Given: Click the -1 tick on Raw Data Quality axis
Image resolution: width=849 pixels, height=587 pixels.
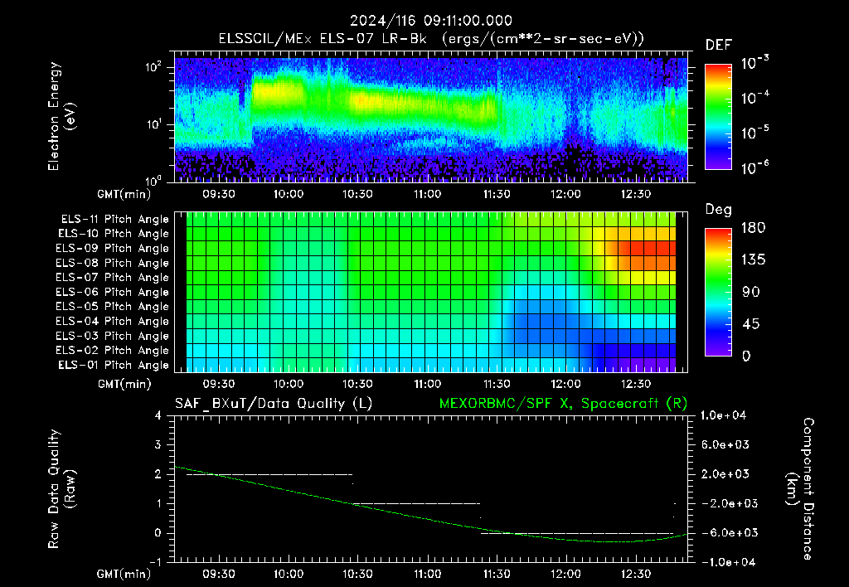Looking at the screenshot, I should coord(155,562).
